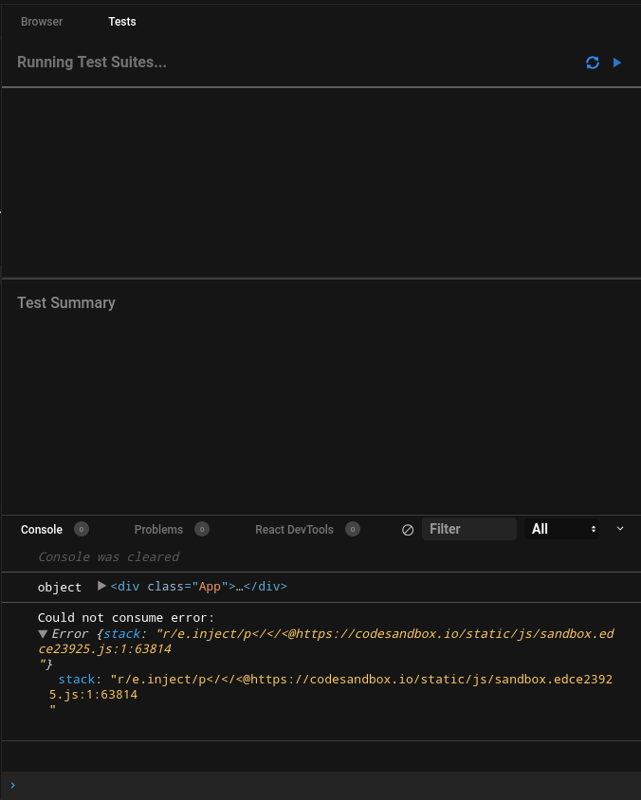Open the React DevTools panel
This screenshot has width=641, height=800.
point(294,529)
